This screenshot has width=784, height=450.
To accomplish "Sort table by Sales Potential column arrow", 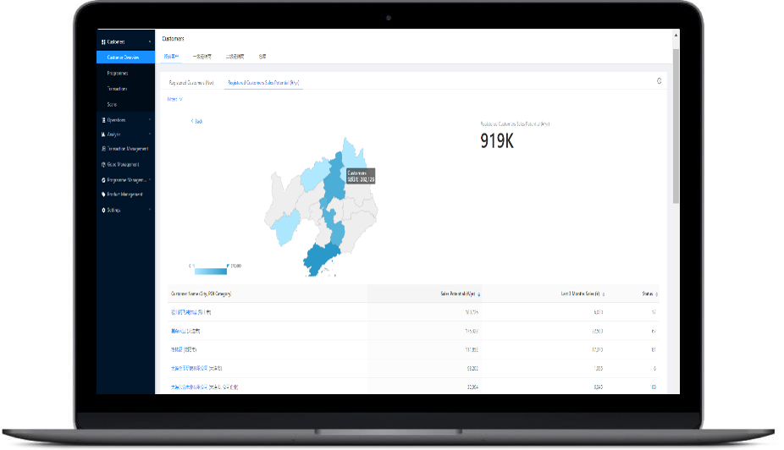I will tap(479, 294).
